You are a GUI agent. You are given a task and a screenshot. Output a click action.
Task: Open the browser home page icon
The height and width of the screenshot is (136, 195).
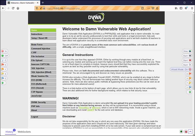click(x=18, y=8)
